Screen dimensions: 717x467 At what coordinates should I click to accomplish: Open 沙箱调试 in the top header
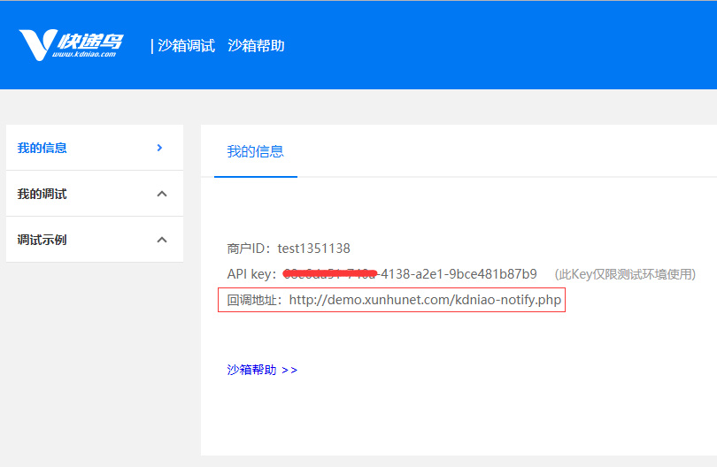pyautogui.click(x=186, y=46)
